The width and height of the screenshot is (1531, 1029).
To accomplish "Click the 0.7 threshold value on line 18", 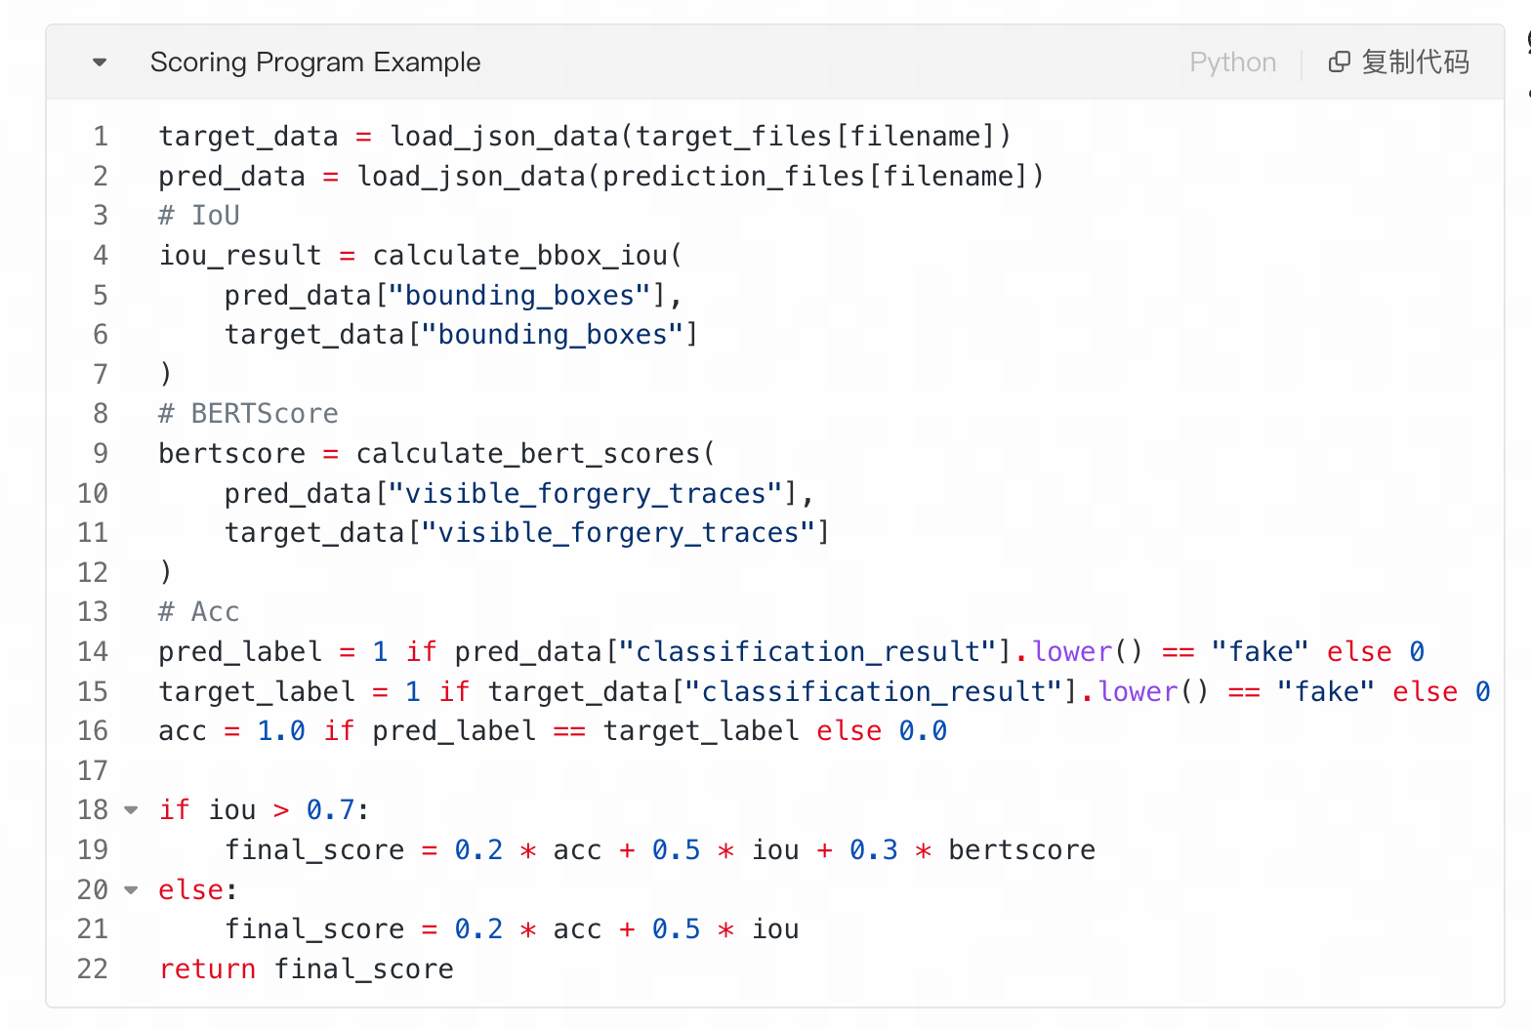I will [x=330, y=810].
